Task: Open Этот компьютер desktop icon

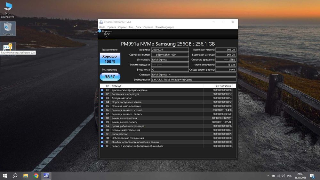Action: coord(8,10)
